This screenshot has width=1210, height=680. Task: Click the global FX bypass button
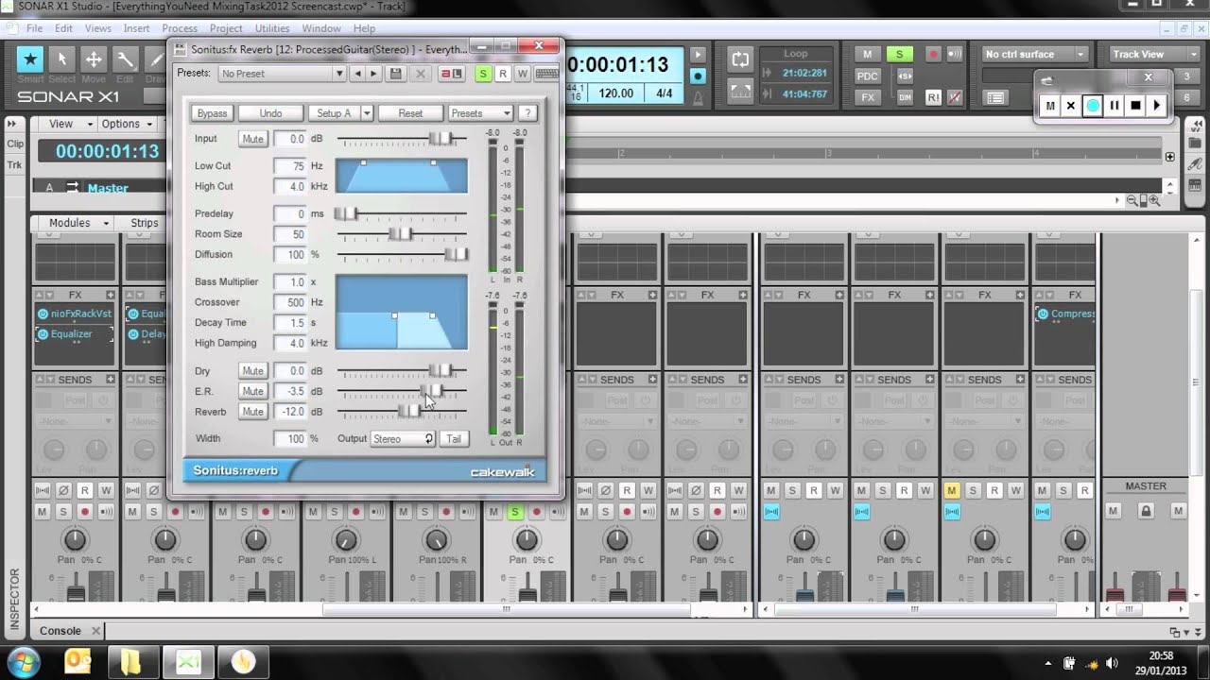(x=867, y=97)
